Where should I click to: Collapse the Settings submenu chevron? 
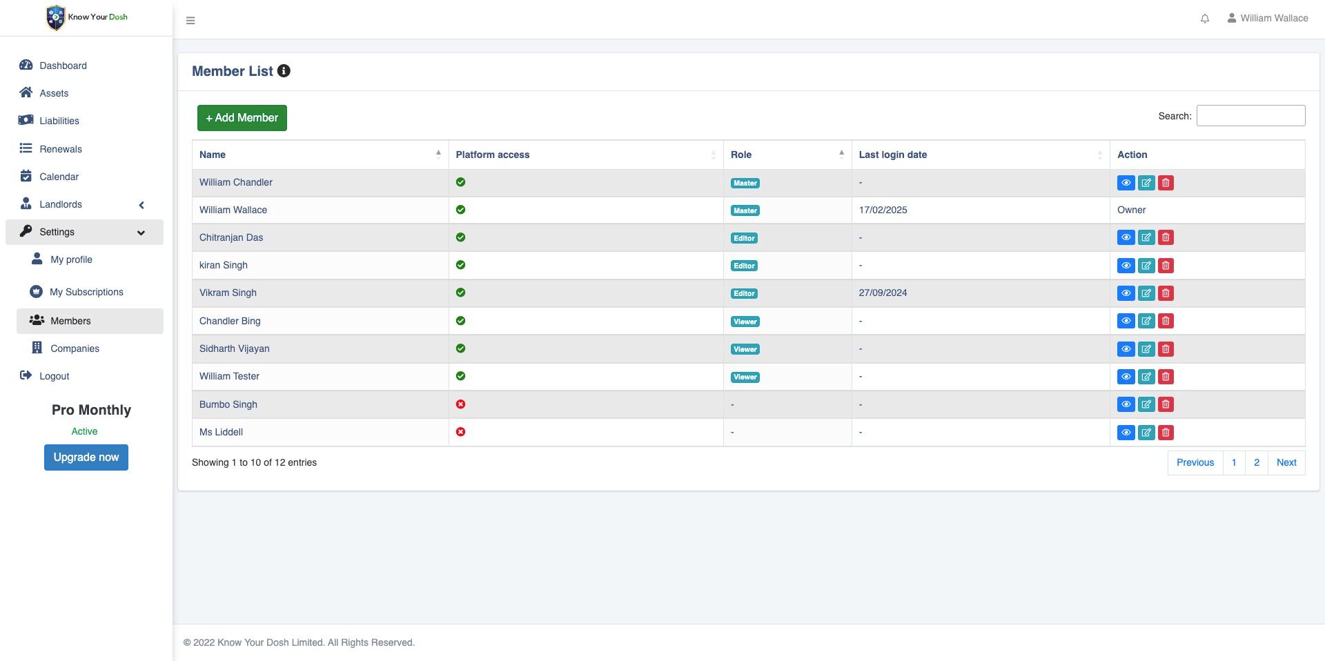tap(141, 233)
